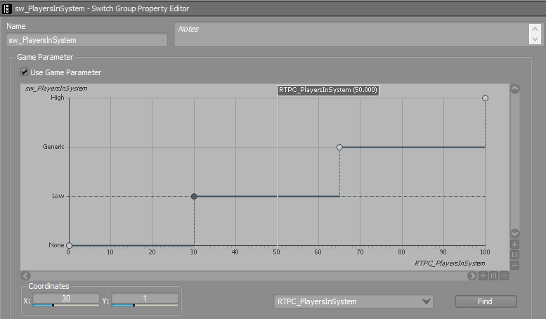The height and width of the screenshot is (319, 546).
Task: Click the Use Game Parameter label text
Action: pyautogui.click(x=66, y=72)
